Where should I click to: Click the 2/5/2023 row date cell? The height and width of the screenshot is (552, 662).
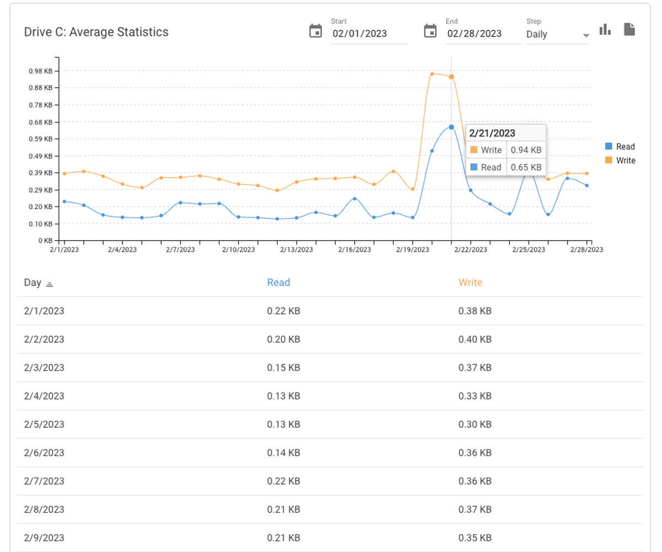[x=44, y=424]
